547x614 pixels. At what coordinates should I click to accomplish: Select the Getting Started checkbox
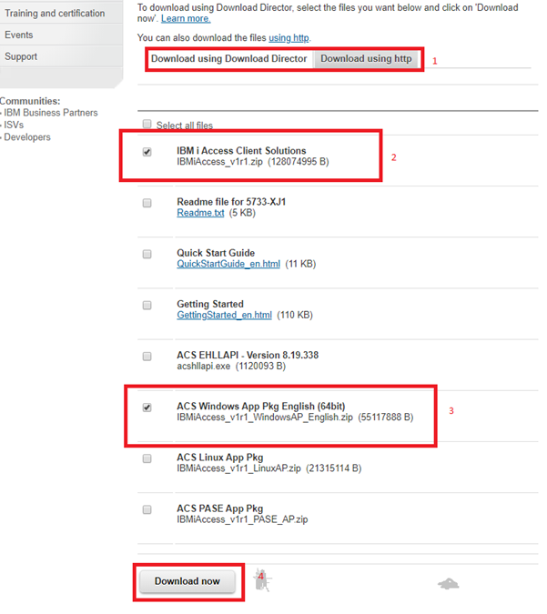coord(147,305)
